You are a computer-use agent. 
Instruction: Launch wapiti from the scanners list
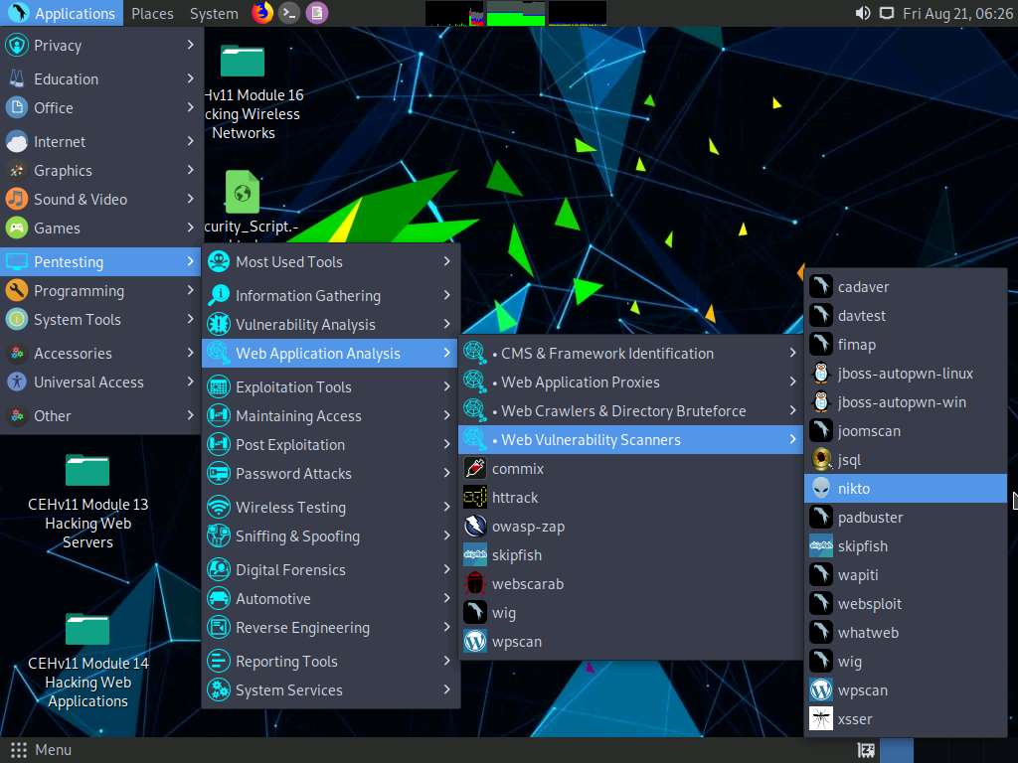[x=906, y=575]
